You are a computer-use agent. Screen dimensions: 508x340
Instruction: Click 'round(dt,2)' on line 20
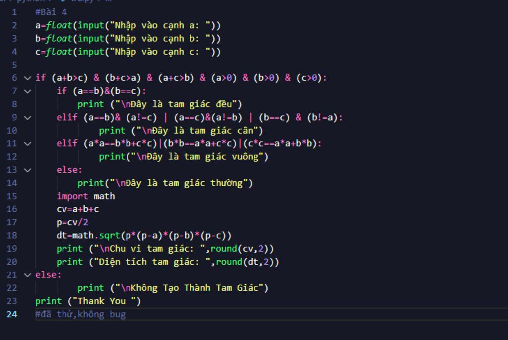tap(245, 262)
